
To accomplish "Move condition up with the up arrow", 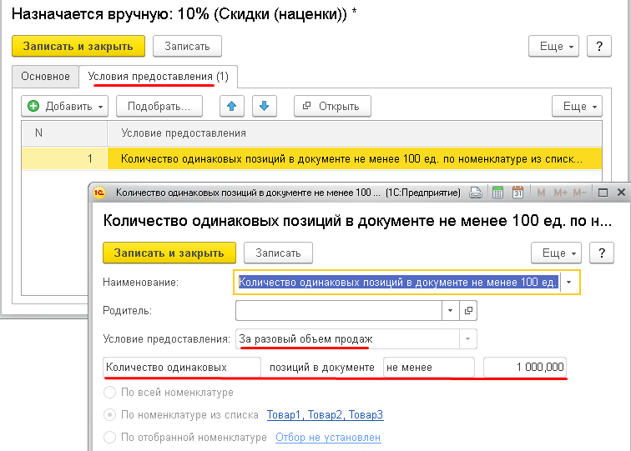I will (232, 106).
